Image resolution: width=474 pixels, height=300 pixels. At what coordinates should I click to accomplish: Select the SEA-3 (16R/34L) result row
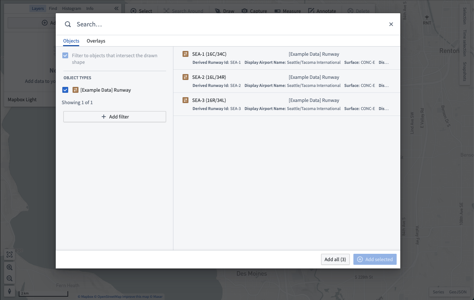point(287,104)
